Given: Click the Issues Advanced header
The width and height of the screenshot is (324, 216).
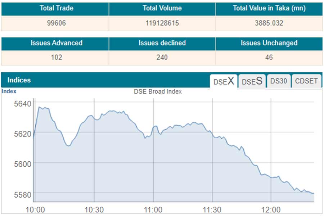Looking at the screenshot, I should coord(57,43).
